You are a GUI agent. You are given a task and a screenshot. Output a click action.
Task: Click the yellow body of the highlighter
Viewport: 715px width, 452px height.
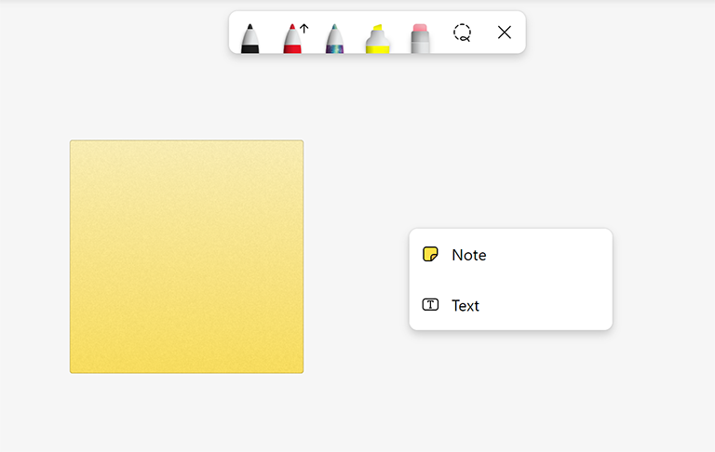point(377,47)
